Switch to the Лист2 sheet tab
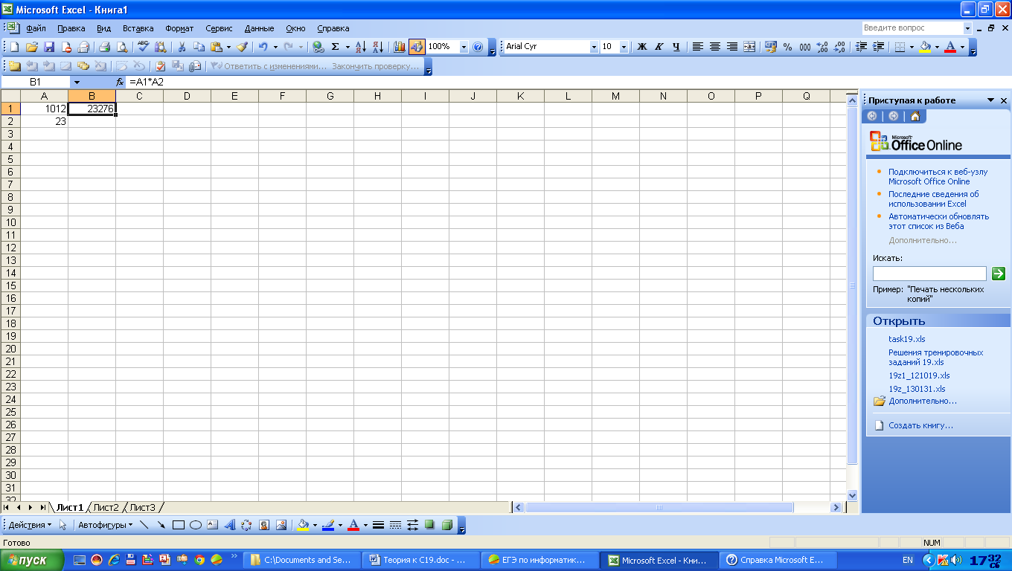The height and width of the screenshot is (571, 1012). [106, 507]
